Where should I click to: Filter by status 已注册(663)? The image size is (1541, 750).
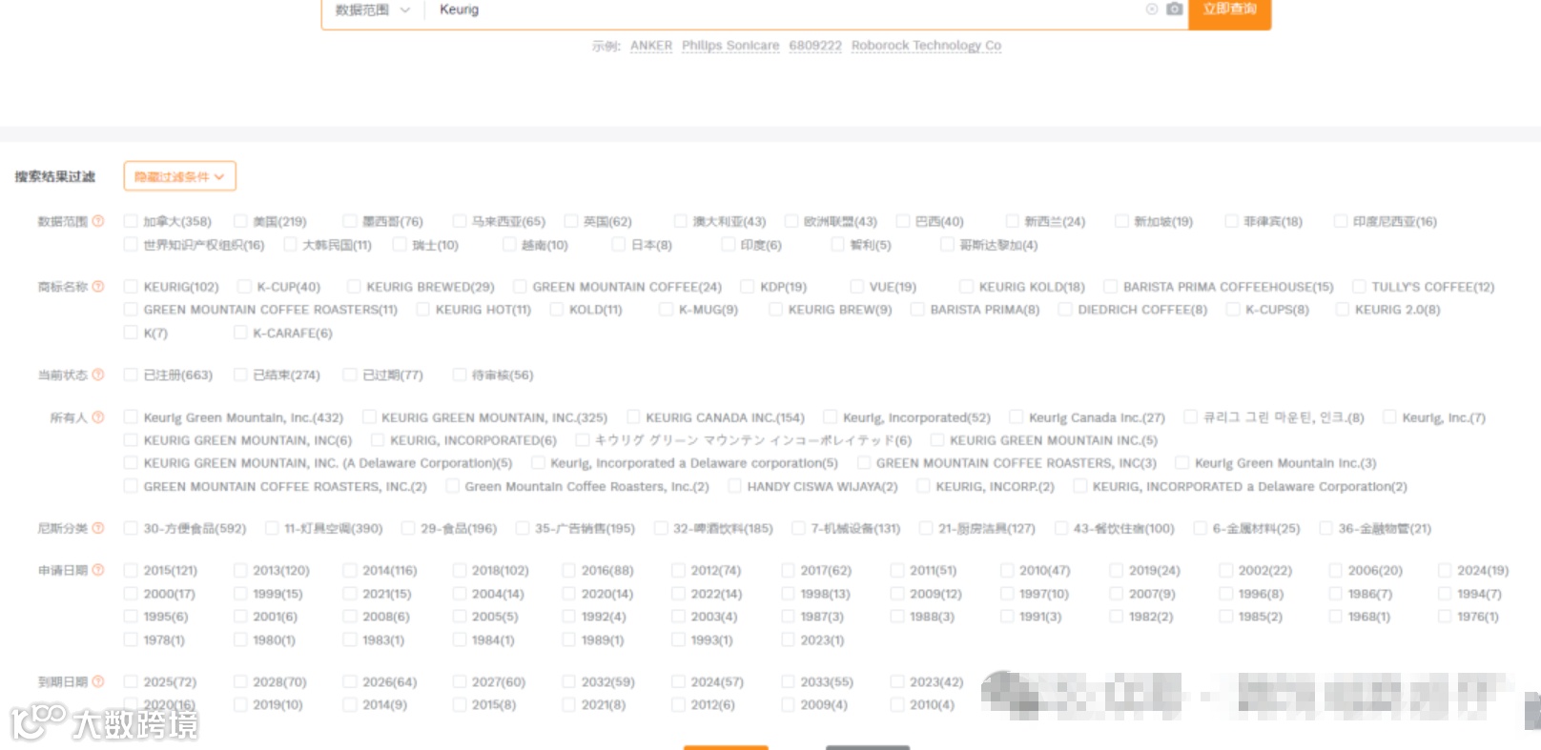pyautogui.click(x=131, y=375)
